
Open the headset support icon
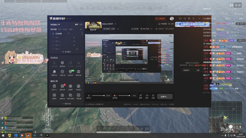point(185,18)
